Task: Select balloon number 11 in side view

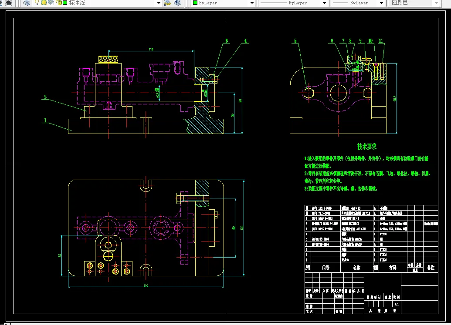Action: [x=381, y=41]
